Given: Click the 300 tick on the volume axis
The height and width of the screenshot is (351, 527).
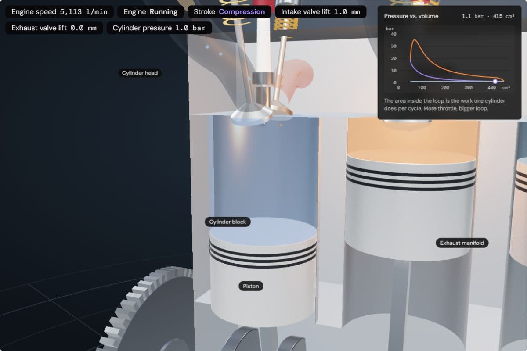Looking at the screenshot, I should coord(469,88).
